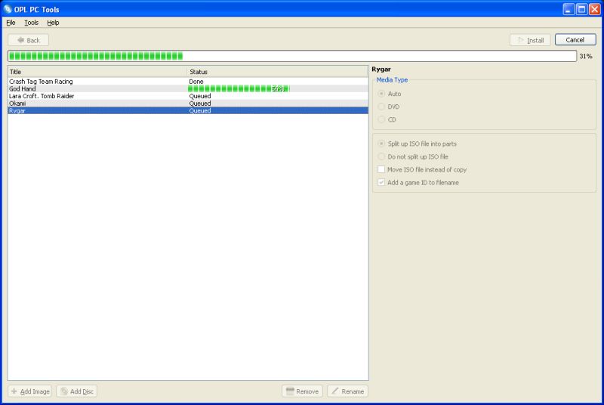The image size is (604, 405).
Task: Click the Install button
Action: (530, 40)
